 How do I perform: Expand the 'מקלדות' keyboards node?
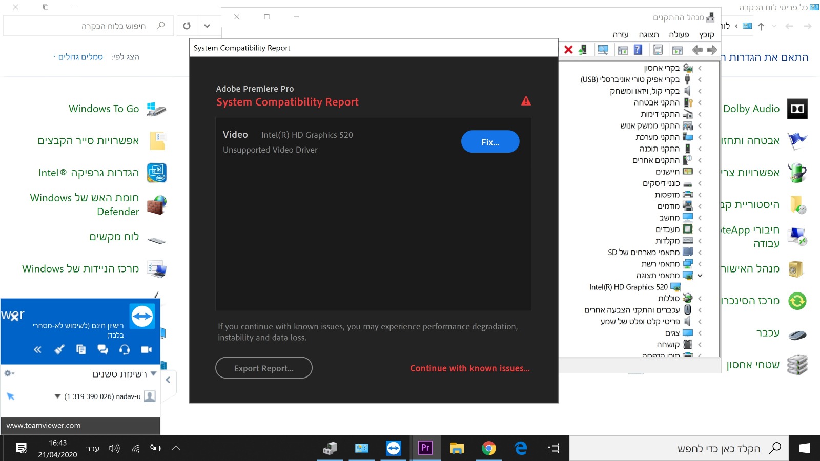coord(700,241)
